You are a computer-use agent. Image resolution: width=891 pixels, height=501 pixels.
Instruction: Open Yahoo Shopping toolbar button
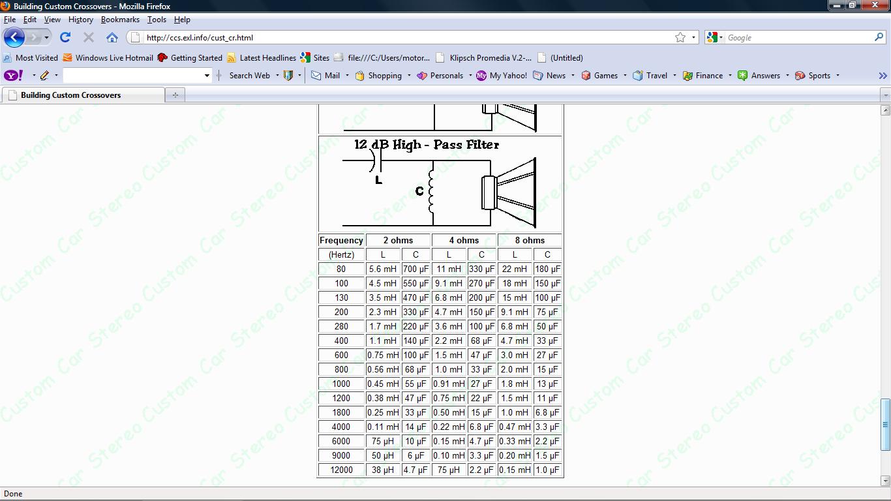tap(378, 76)
